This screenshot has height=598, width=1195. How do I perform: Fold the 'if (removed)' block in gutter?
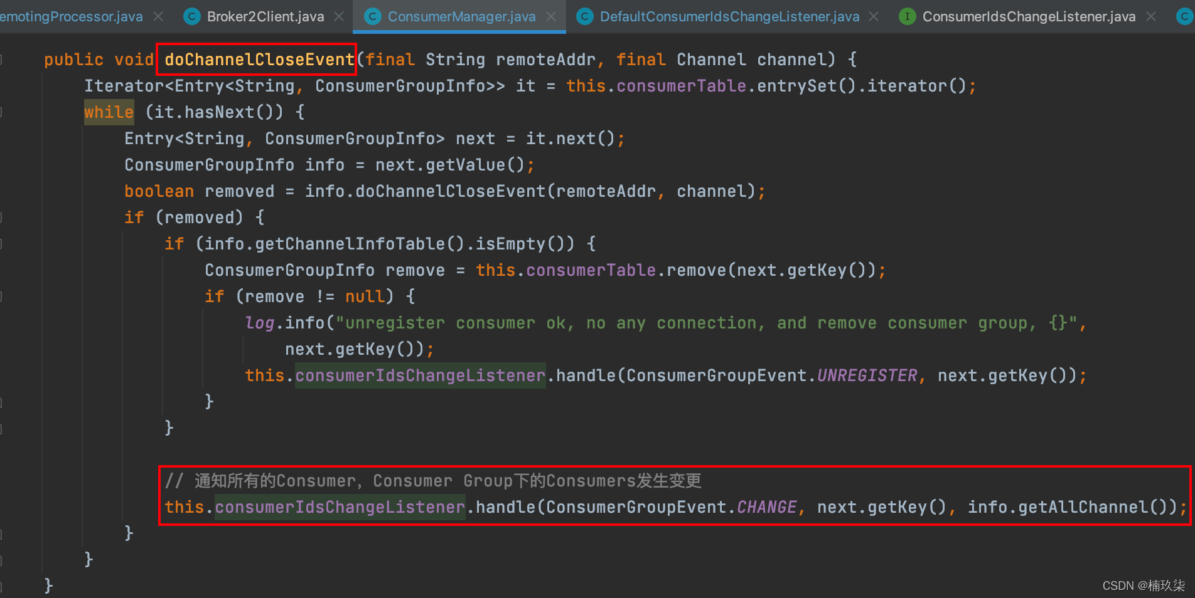2,218
